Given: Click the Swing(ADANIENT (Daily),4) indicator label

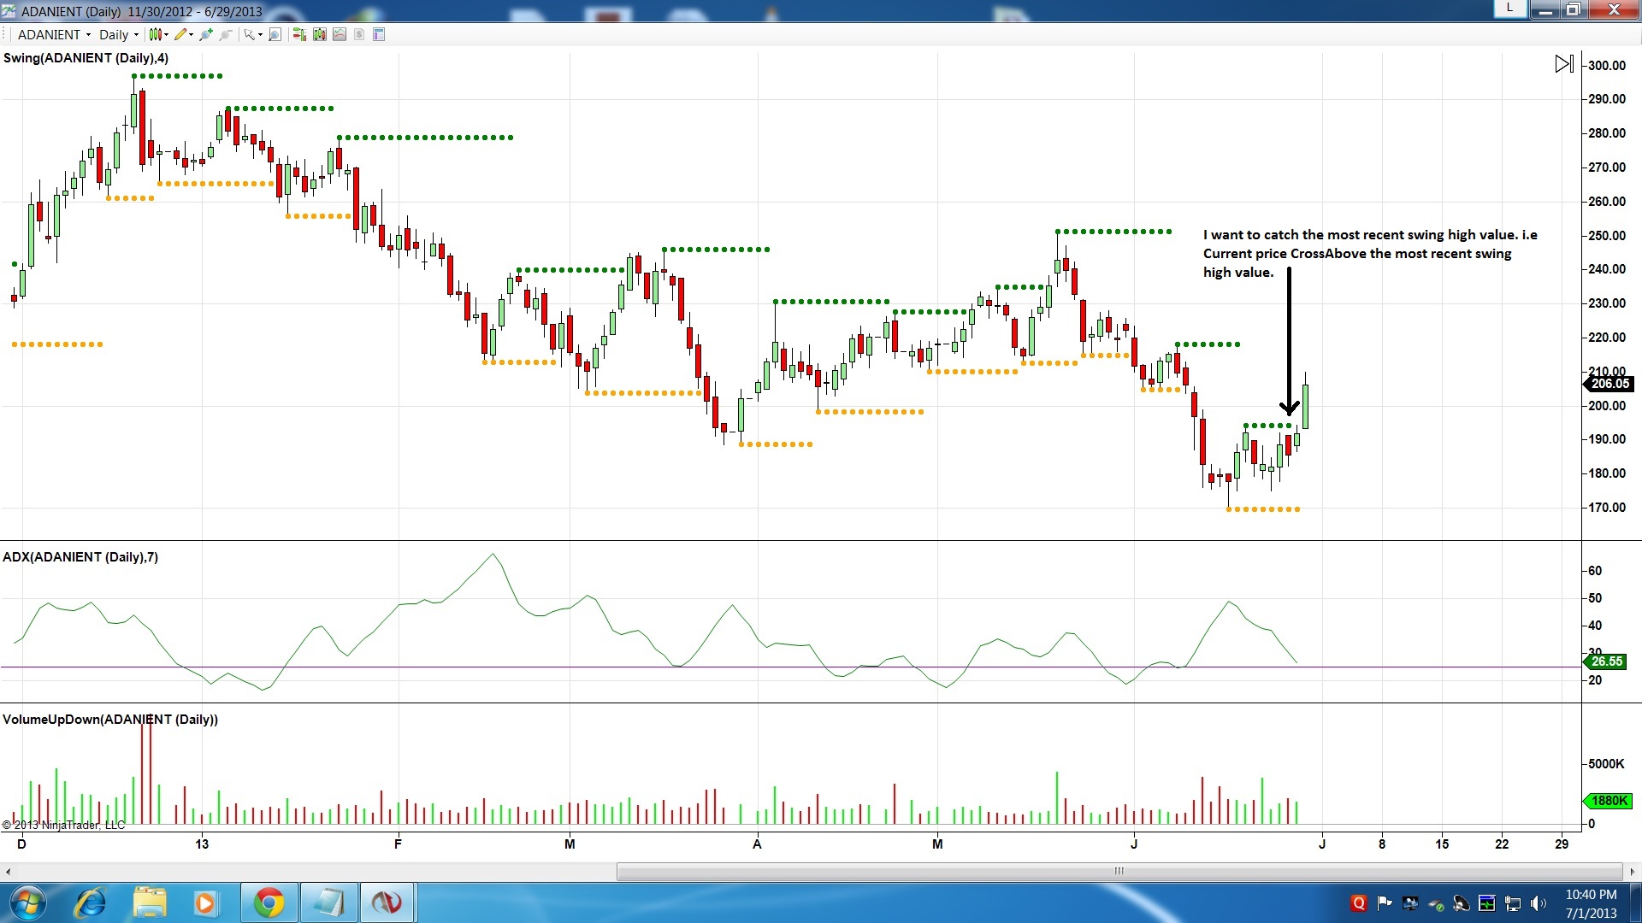Looking at the screenshot, I should 86,58.
